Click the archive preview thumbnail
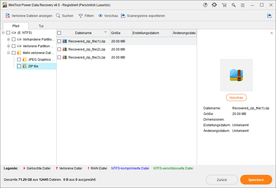Screen dimensions: 276x188 [x=236, y=75]
